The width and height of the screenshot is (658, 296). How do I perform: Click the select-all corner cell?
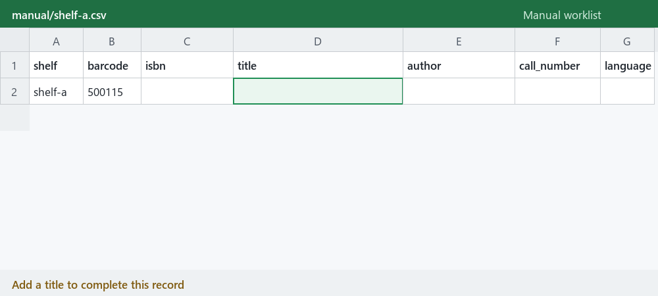coord(14,40)
